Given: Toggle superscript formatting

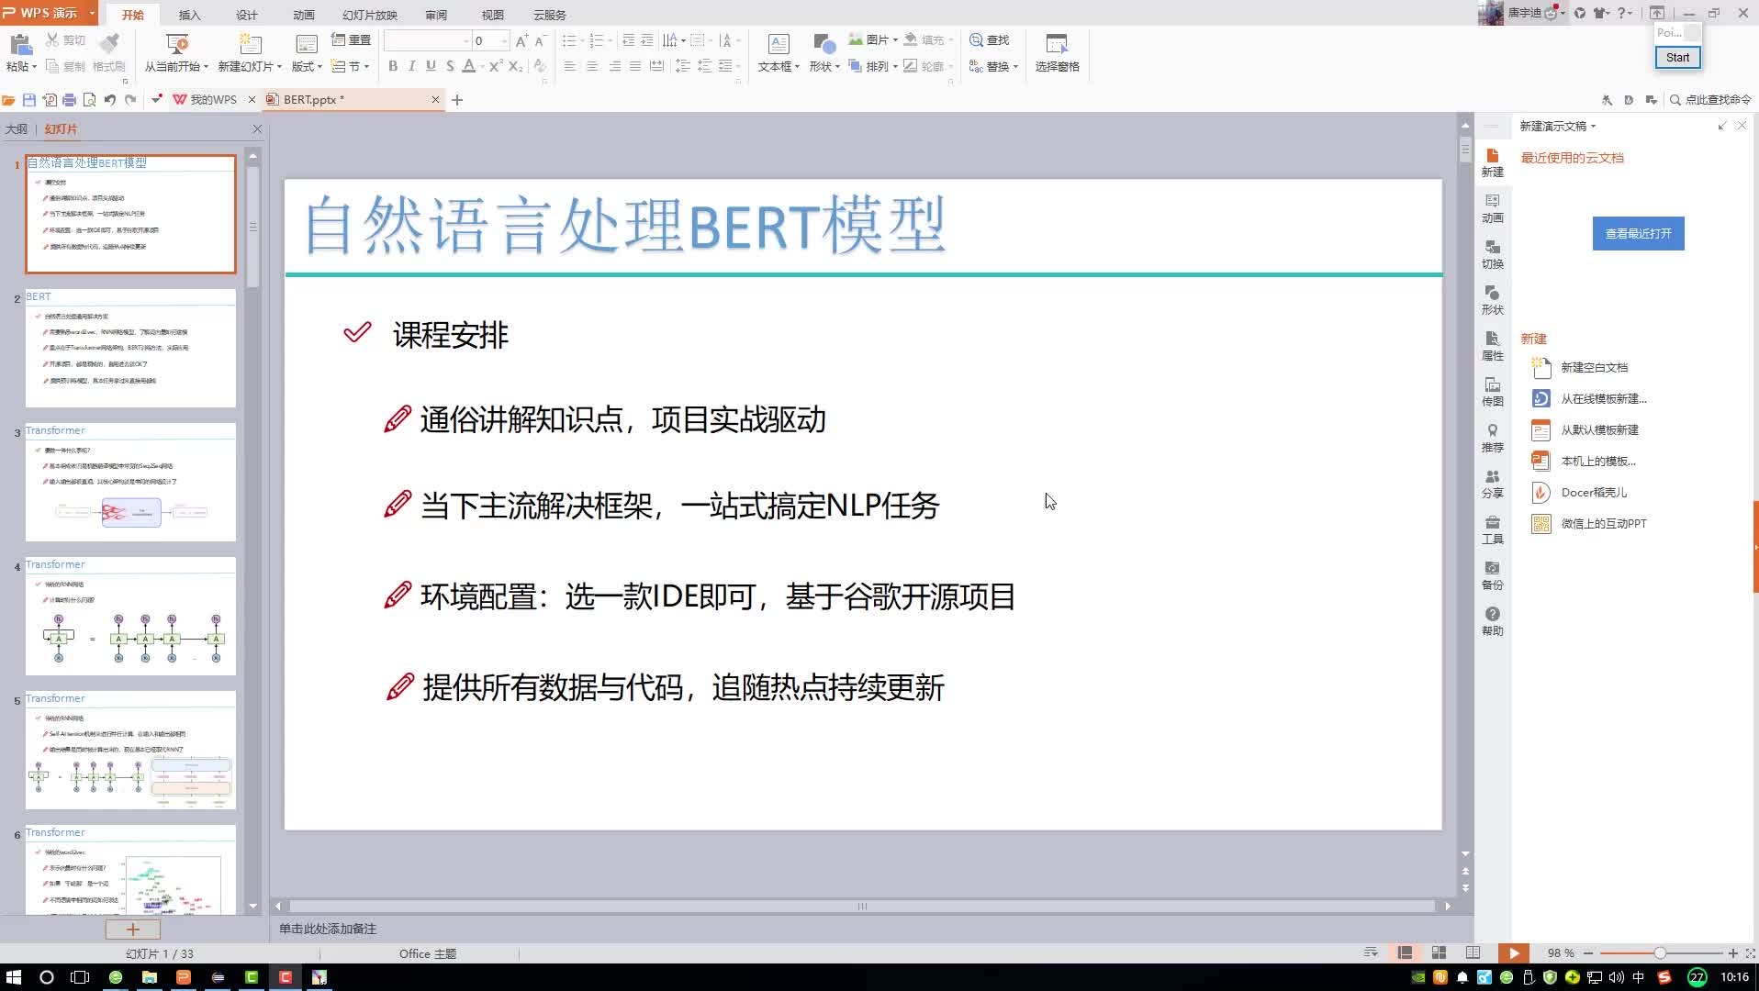Looking at the screenshot, I should point(496,66).
